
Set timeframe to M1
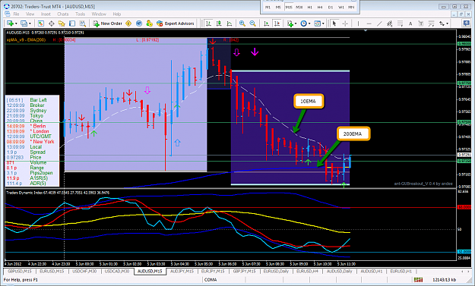268,7
